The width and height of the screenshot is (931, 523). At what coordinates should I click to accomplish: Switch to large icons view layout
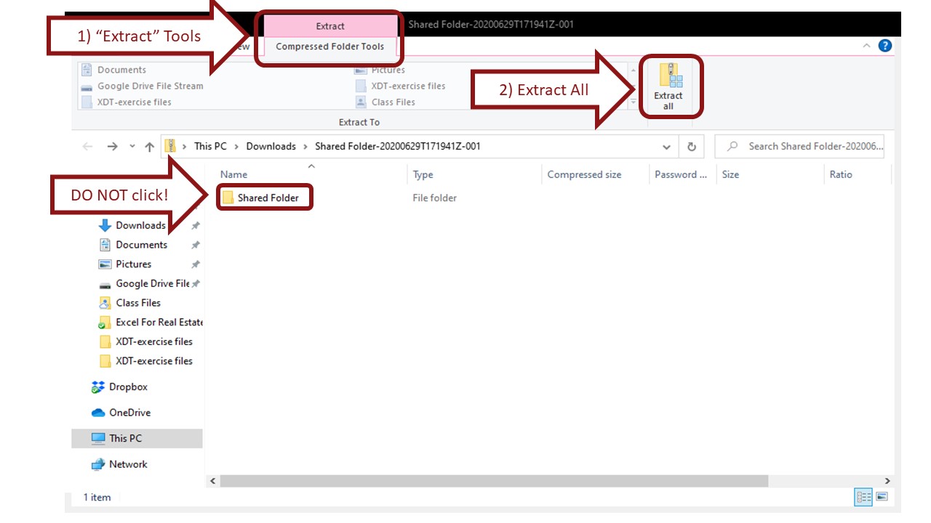[x=882, y=497]
